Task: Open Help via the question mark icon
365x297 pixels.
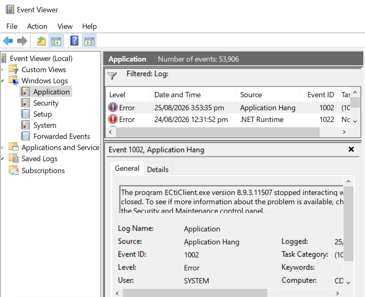Action: [x=74, y=41]
